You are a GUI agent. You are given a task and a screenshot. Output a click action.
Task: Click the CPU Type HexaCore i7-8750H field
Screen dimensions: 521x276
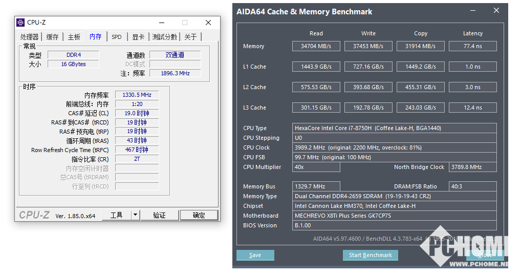tap(395, 128)
